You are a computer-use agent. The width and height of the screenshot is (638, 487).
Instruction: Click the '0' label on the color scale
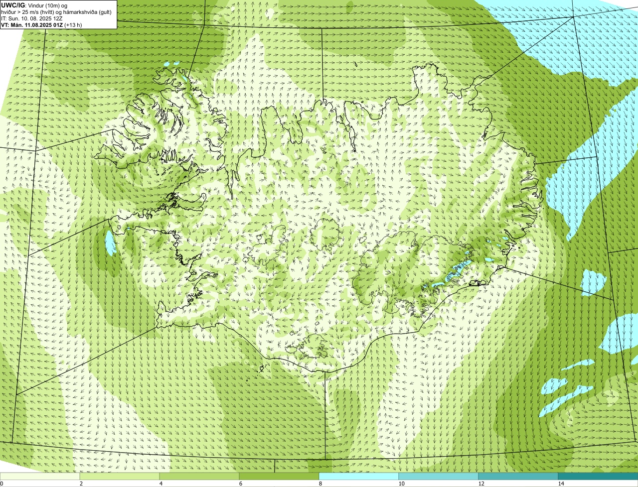click(x=1, y=484)
